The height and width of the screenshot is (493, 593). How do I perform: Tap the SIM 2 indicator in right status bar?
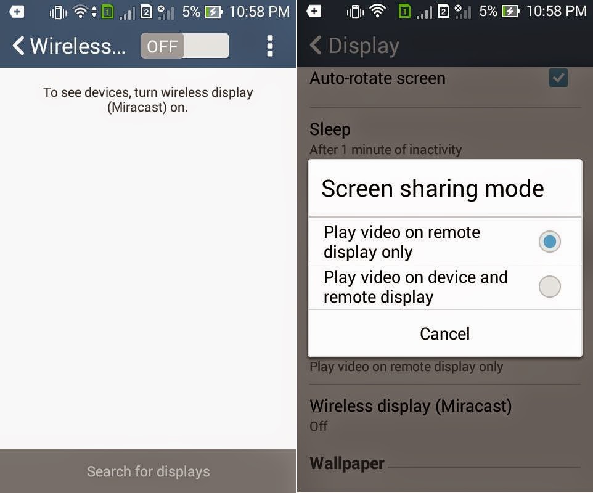point(443,12)
